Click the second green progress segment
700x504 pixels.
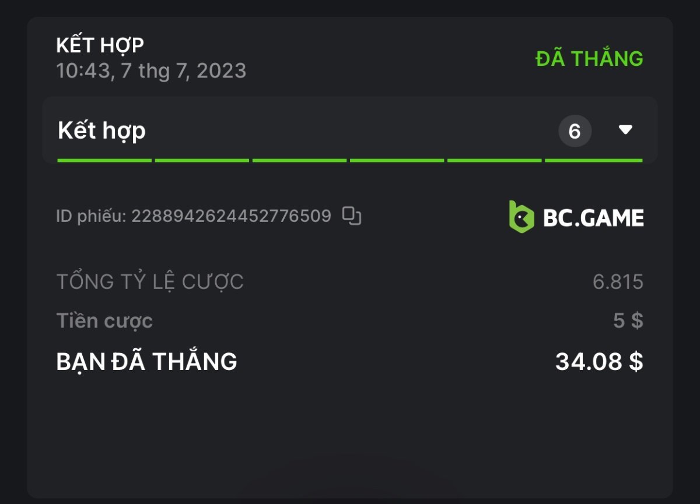pyautogui.click(x=202, y=160)
